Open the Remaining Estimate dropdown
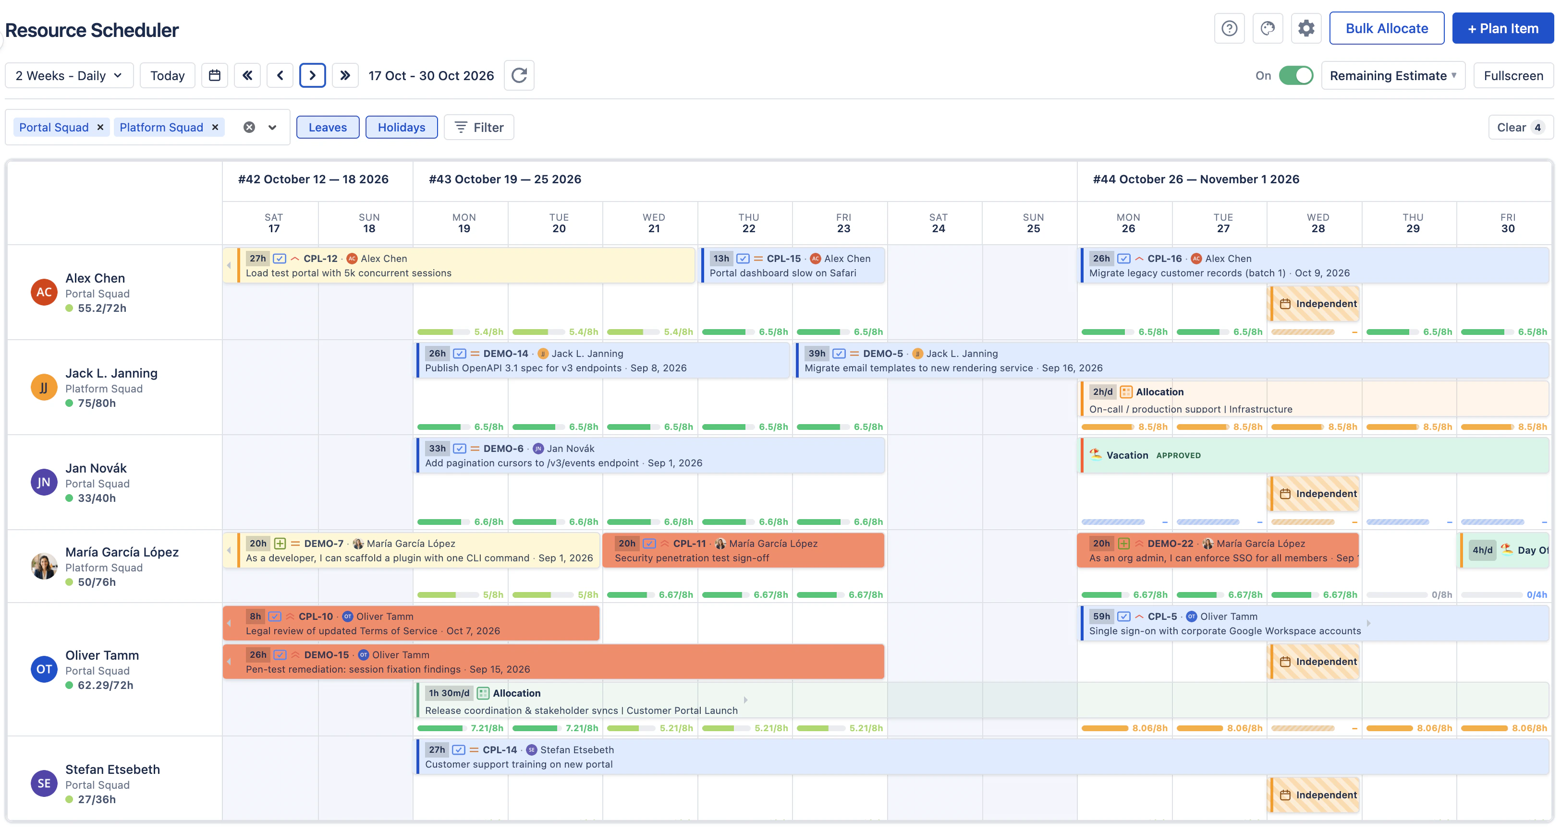 (x=1392, y=76)
